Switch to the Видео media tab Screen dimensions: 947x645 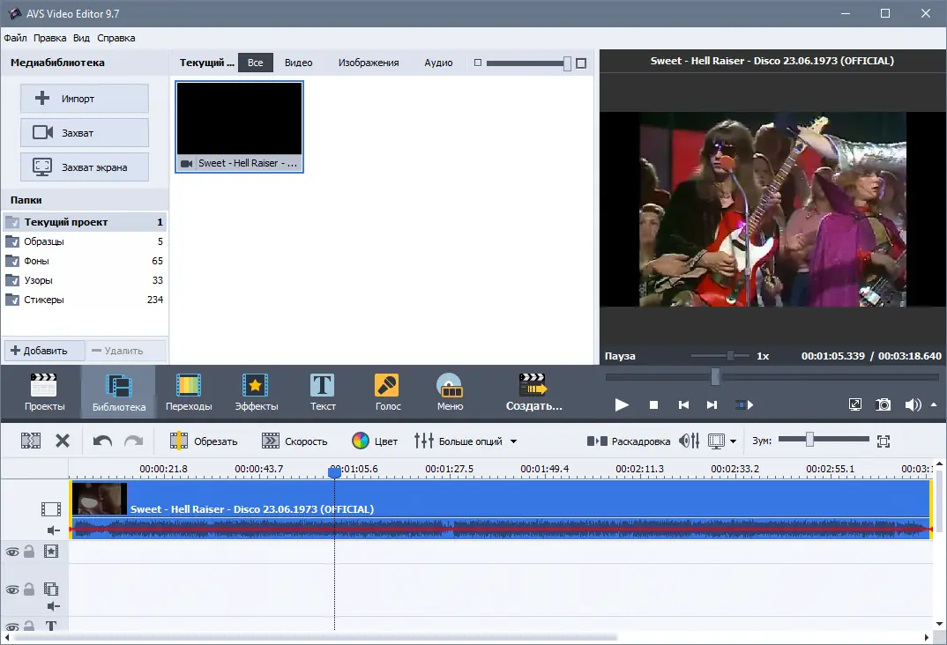(x=298, y=63)
